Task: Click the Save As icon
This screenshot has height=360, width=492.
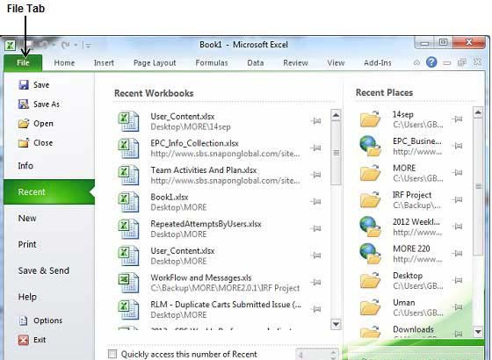Action: pos(24,104)
